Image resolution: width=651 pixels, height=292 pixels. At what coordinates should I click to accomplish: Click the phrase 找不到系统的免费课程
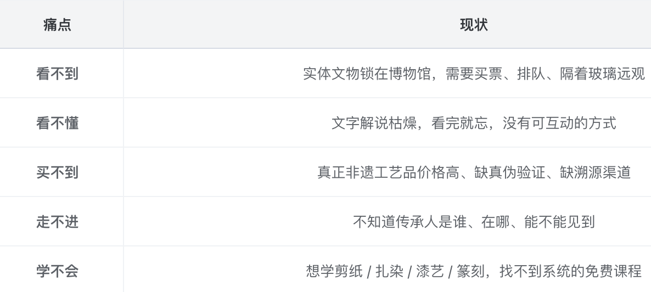tap(570, 271)
